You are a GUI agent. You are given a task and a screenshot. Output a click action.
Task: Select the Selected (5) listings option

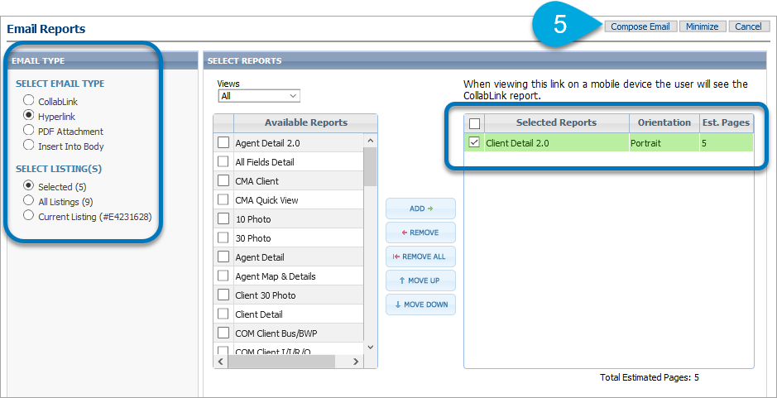click(x=29, y=186)
